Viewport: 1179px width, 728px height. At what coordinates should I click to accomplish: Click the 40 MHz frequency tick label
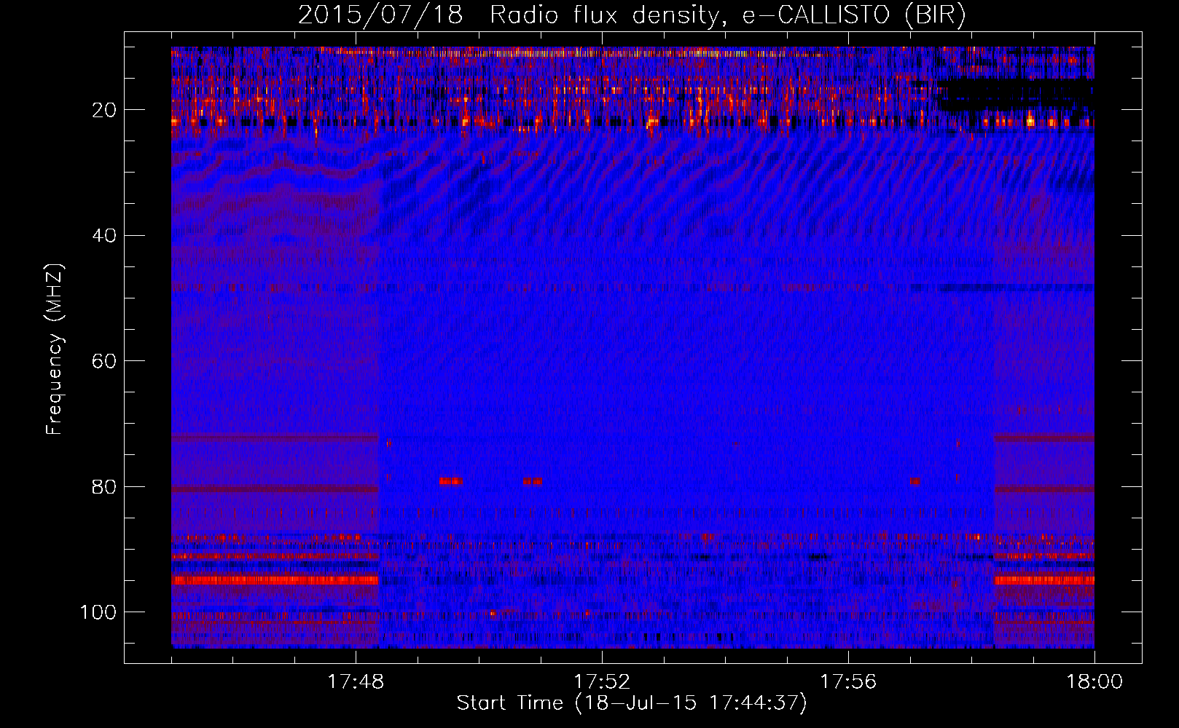click(x=105, y=236)
